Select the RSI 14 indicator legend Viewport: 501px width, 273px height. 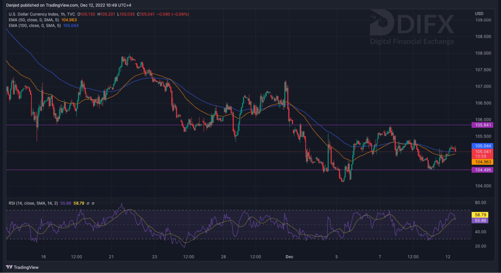(33, 203)
